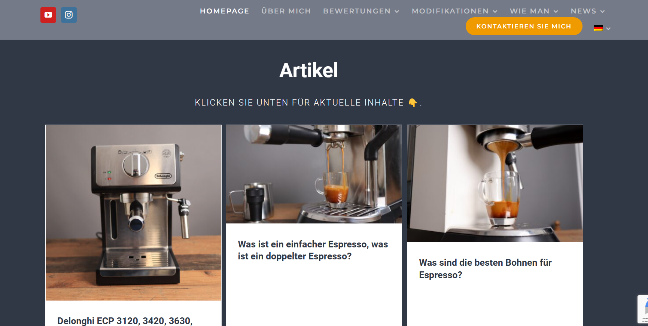The height and width of the screenshot is (326, 648).
Task: Click the white machine espresso pour image
Action: 495,183
